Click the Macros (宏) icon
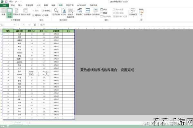The image size is (193, 128). (x=141, y=11)
